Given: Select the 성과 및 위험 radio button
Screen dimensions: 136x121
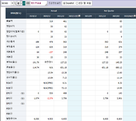Looking at the screenshot, I should [77, 3].
